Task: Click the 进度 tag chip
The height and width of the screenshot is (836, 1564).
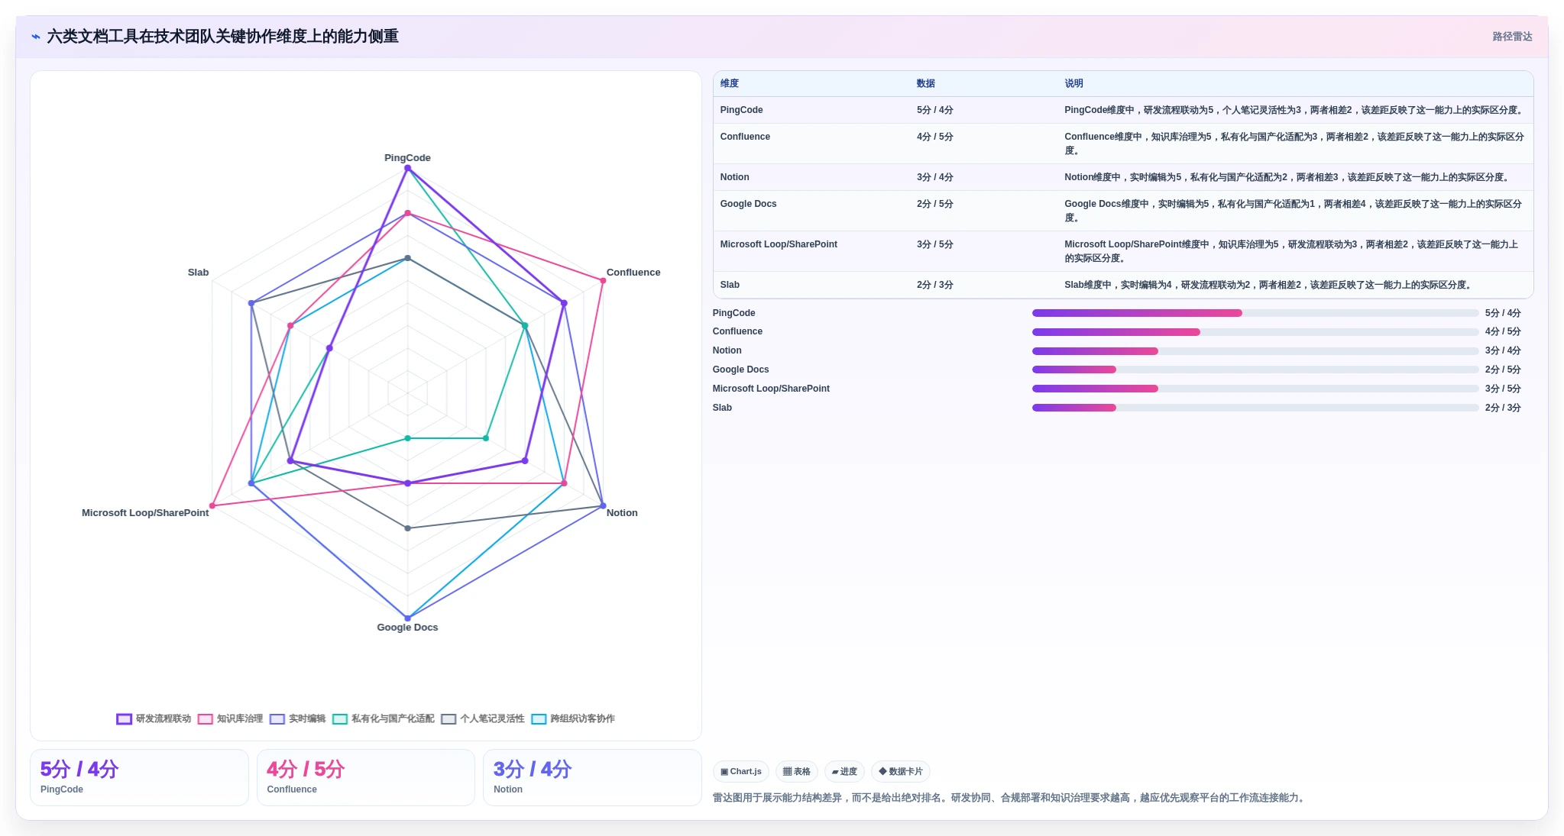Action: (x=844, y=771)
